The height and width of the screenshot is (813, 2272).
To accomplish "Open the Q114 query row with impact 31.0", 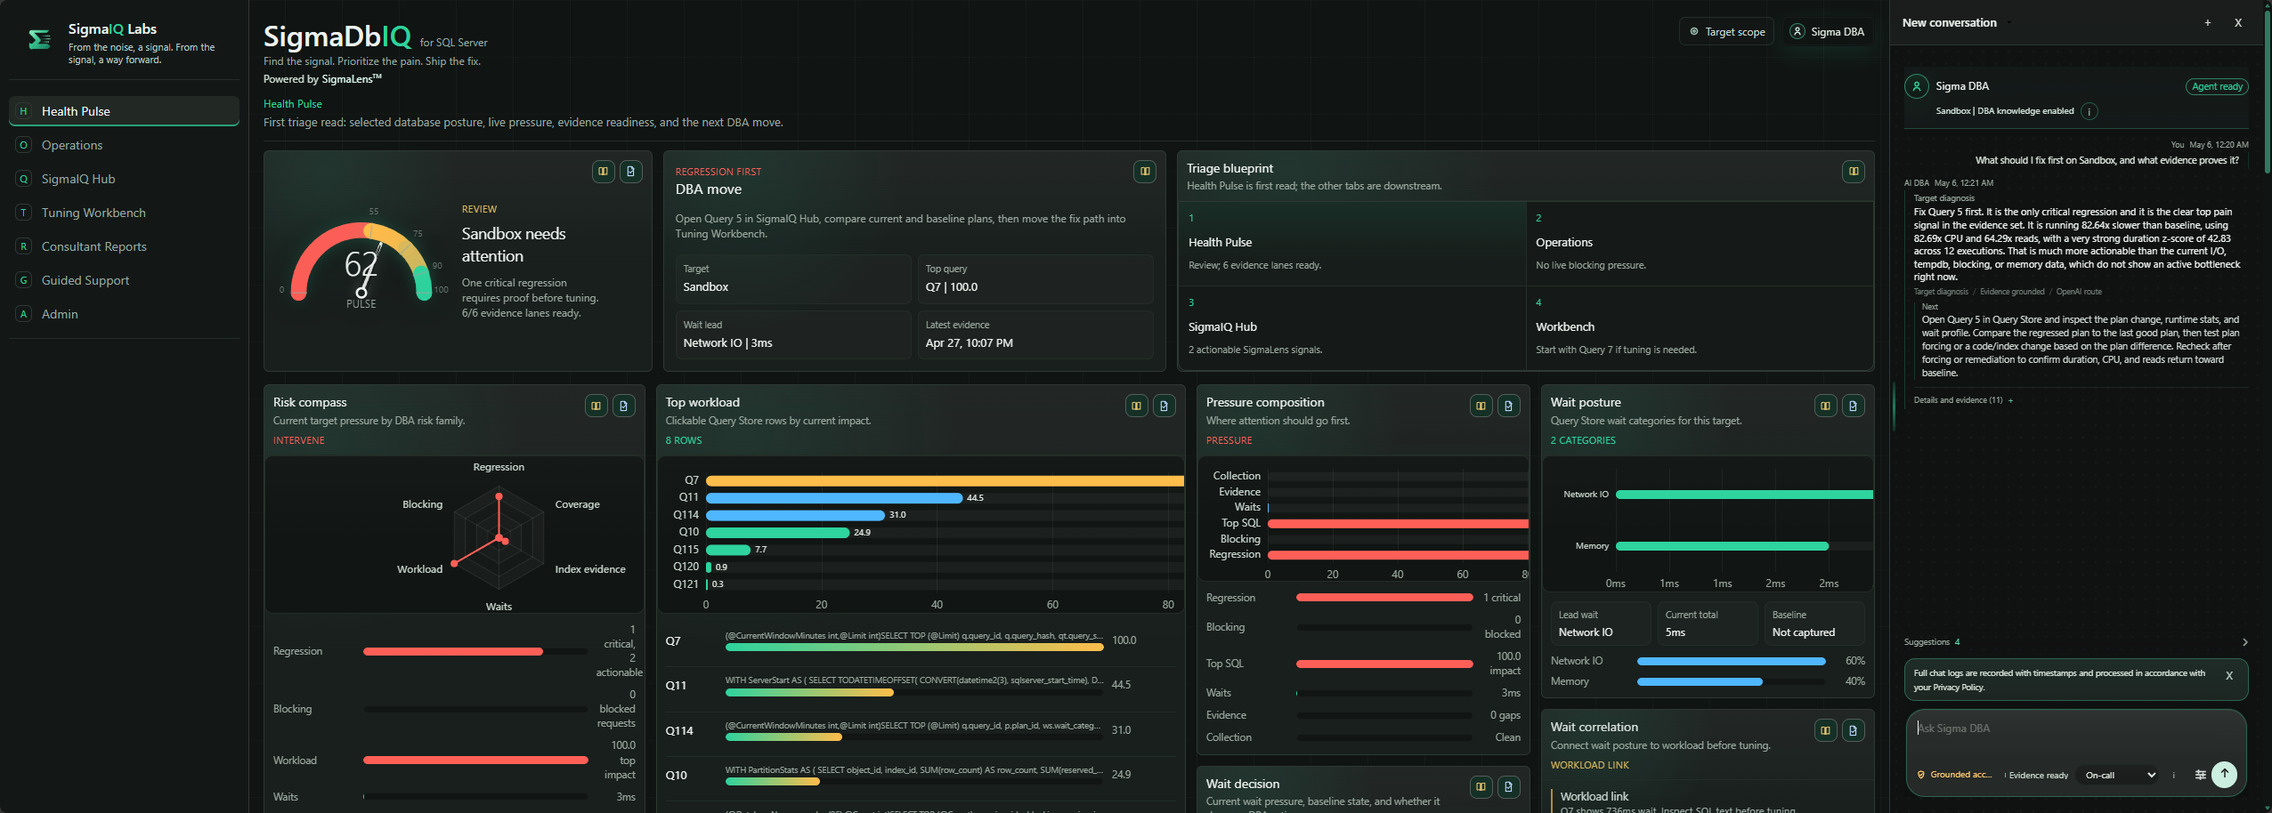I will (921, 731).
